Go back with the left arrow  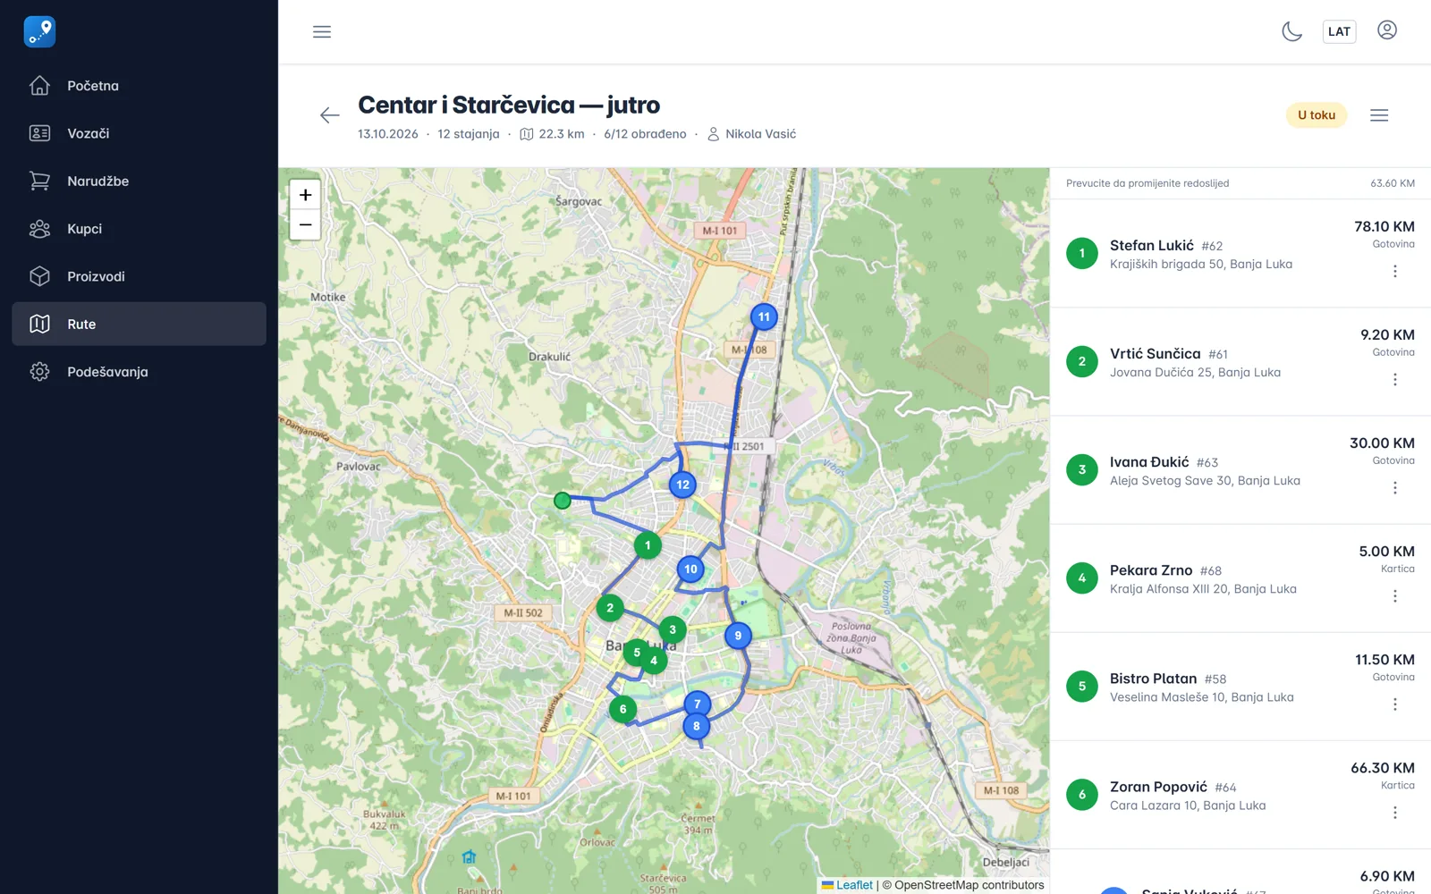(x=330, y=115)
